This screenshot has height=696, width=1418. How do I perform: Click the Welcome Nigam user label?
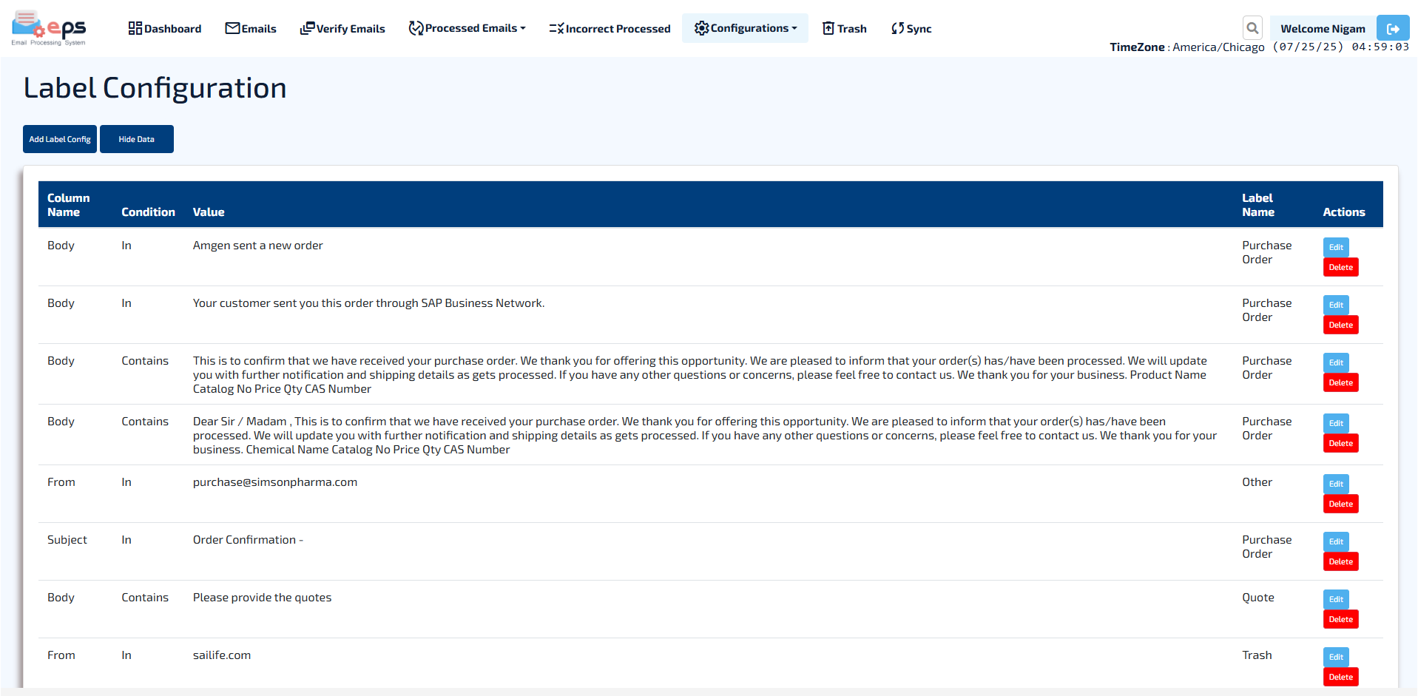tap(1323, 29)
